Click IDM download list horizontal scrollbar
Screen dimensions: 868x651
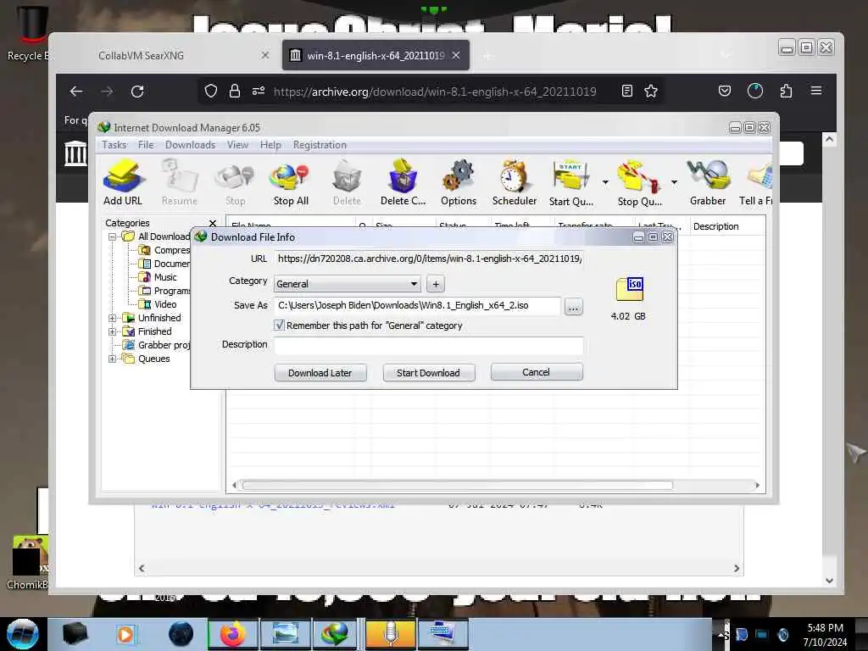(457, 486)
